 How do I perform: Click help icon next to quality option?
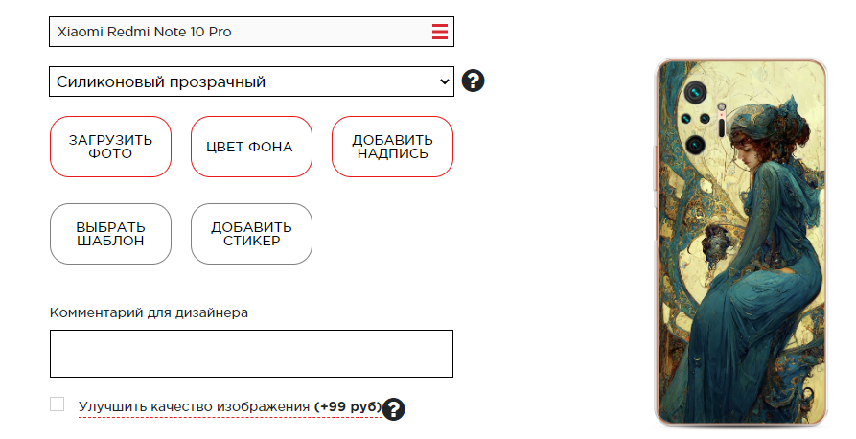(x=393, y=409)
